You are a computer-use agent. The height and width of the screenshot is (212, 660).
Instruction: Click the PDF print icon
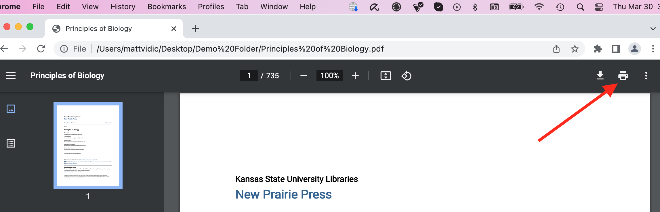[623, 76]
